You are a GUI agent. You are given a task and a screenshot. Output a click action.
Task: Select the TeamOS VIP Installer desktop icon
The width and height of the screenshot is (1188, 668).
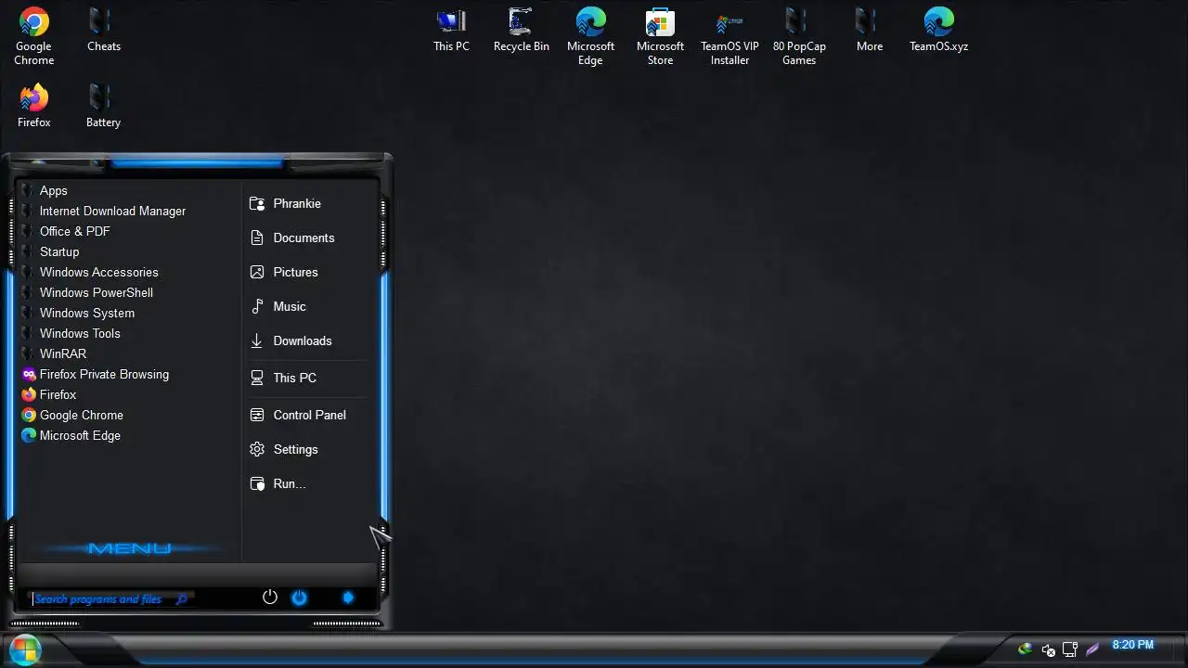[730, 37]
